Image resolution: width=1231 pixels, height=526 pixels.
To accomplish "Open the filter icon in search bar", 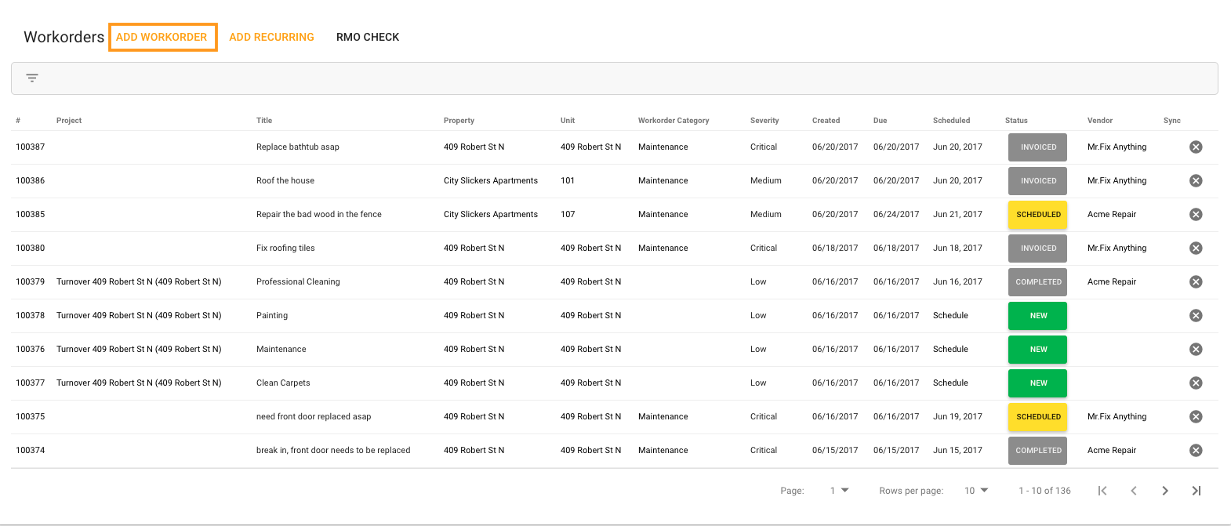I will (x=32, y=78).
